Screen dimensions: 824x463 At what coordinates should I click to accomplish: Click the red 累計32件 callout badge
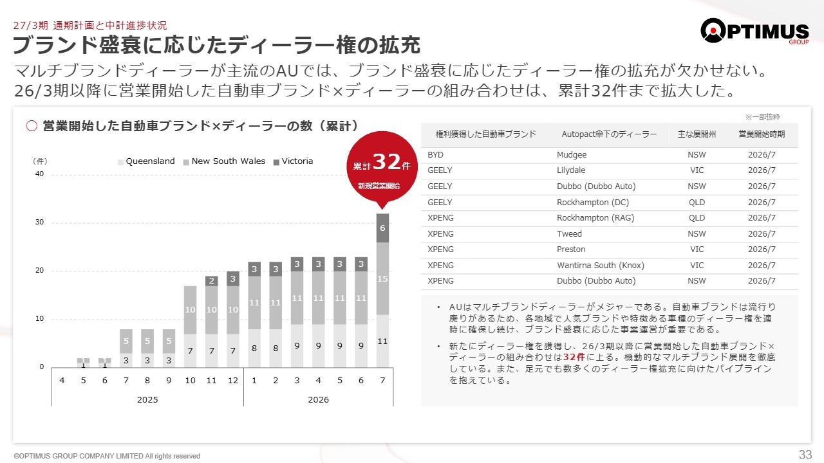click(382, 168)
